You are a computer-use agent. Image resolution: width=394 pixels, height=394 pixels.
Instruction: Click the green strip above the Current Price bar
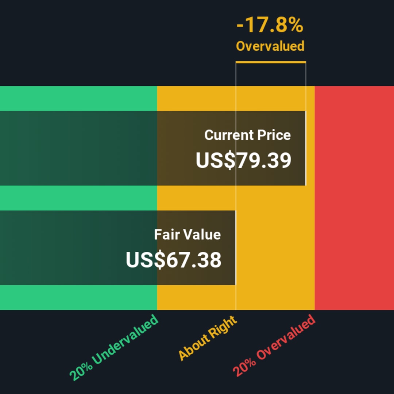click(x=78, y=98)
